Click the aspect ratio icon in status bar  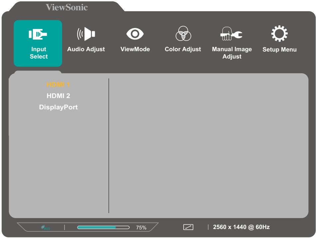[x=188, y=227]
